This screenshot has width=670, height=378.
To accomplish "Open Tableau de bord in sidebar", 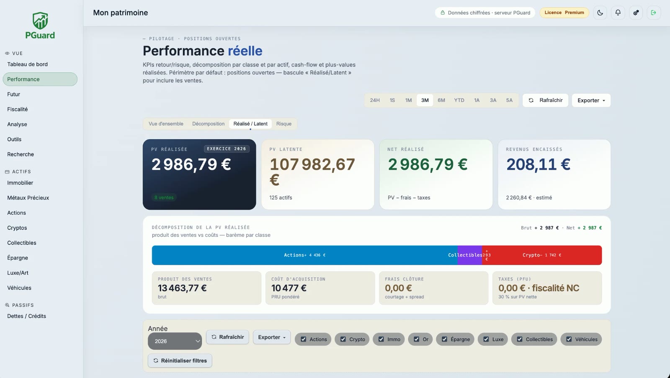I will pyautogui.click(x=40, y=64).
